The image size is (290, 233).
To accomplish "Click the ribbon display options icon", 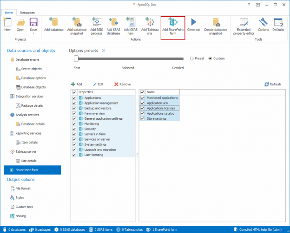I will pos(258,5).
